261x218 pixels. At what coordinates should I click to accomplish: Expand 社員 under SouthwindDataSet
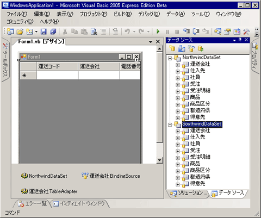pyautogui.click(x=178, y=145)
